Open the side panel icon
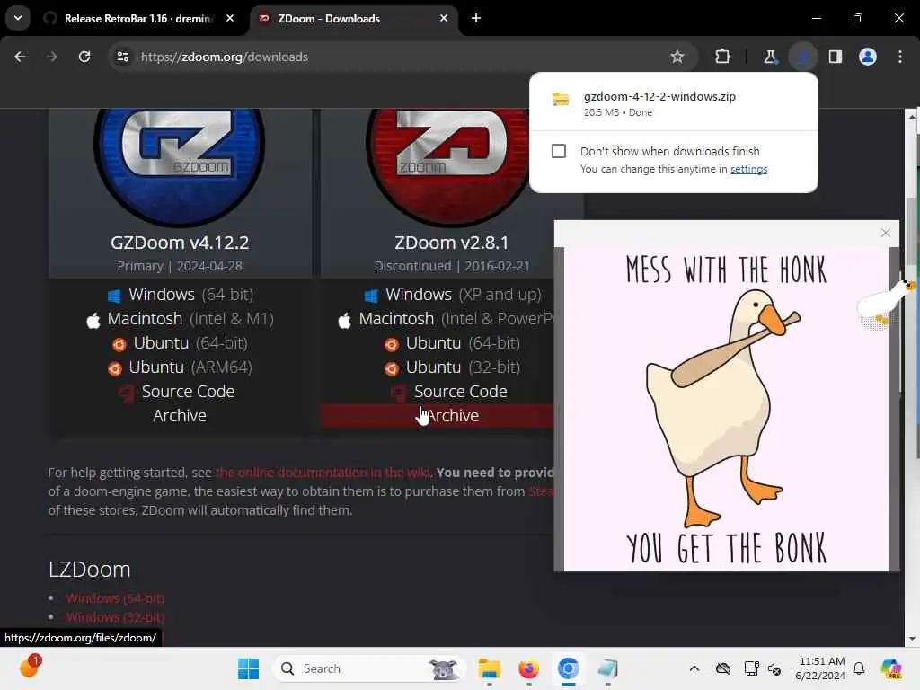 (x=836, y=57)
